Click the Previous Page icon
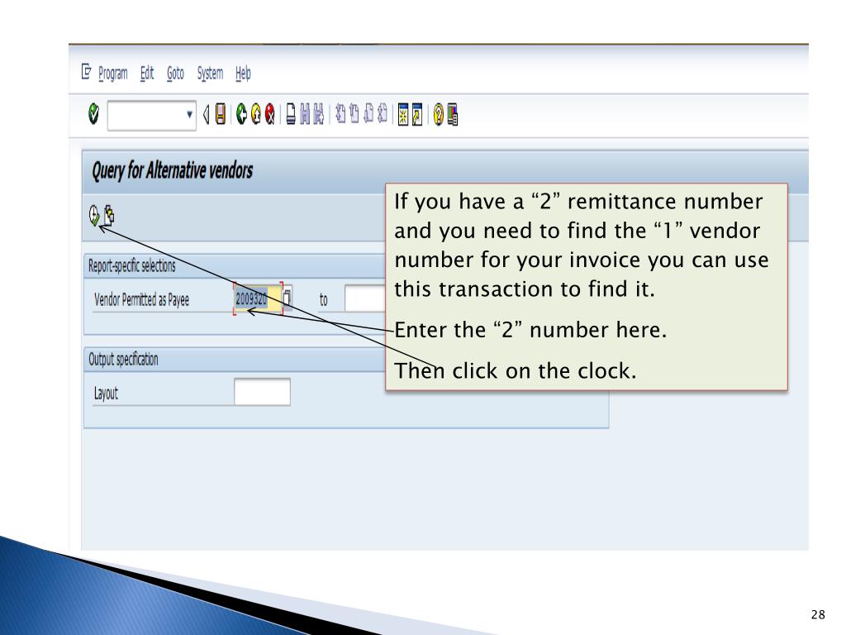Image resolution: width=846 pixels, height=635 pixels. pos(354,114)
